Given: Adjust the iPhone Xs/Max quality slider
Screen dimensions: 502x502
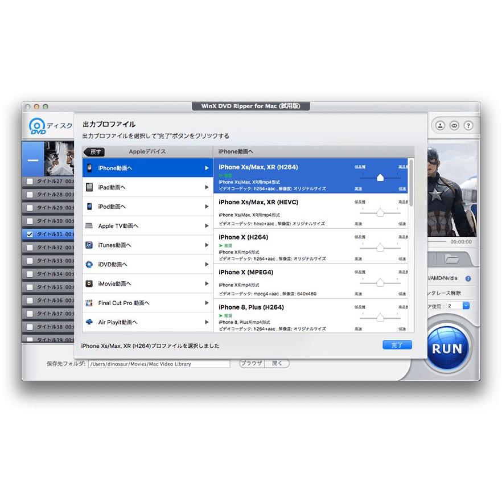Looking at the screenshot, I should click(x=380, y=177).
